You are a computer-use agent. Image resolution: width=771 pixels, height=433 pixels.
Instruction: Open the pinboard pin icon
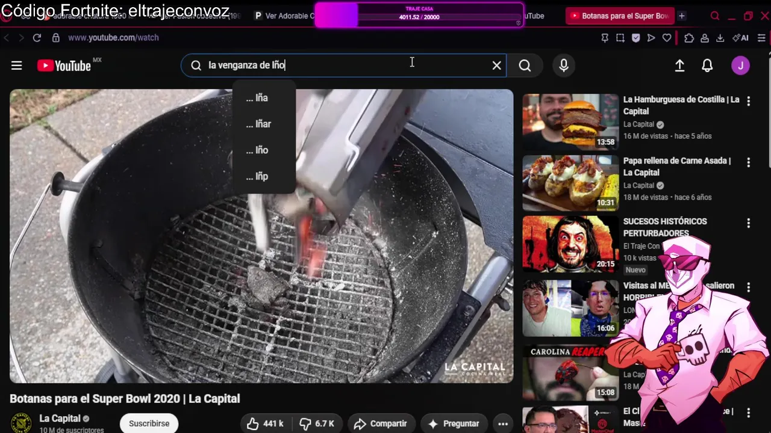(x=605, y=37)
